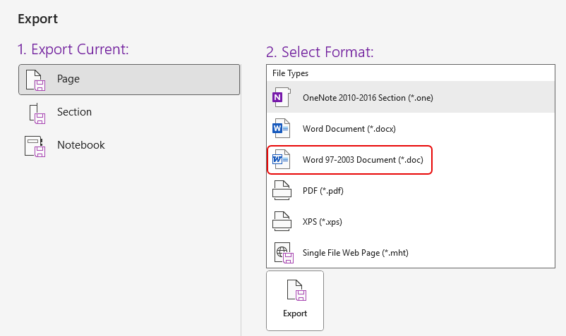Click the purple OneNote file icon

(x=282, y=97)
